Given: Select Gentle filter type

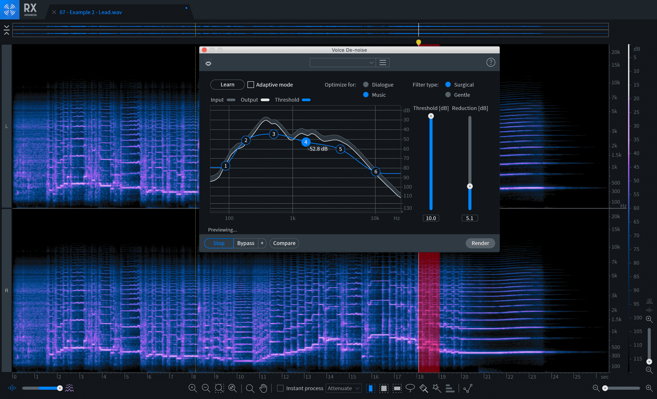Looking at the screenshot, I should (448, 95).
